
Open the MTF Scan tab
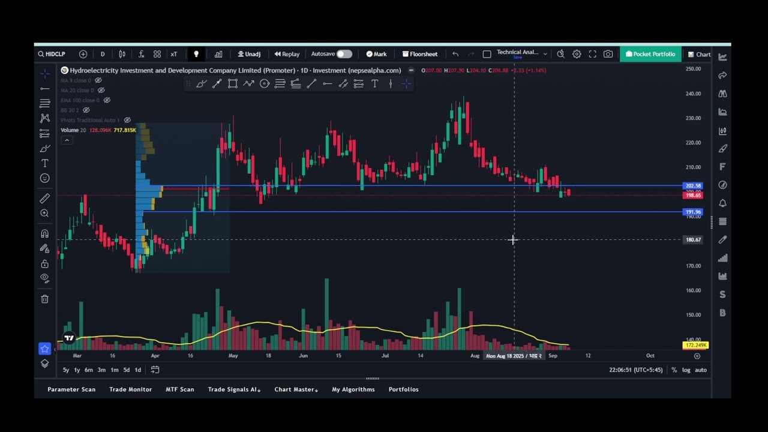coord(179,389)
